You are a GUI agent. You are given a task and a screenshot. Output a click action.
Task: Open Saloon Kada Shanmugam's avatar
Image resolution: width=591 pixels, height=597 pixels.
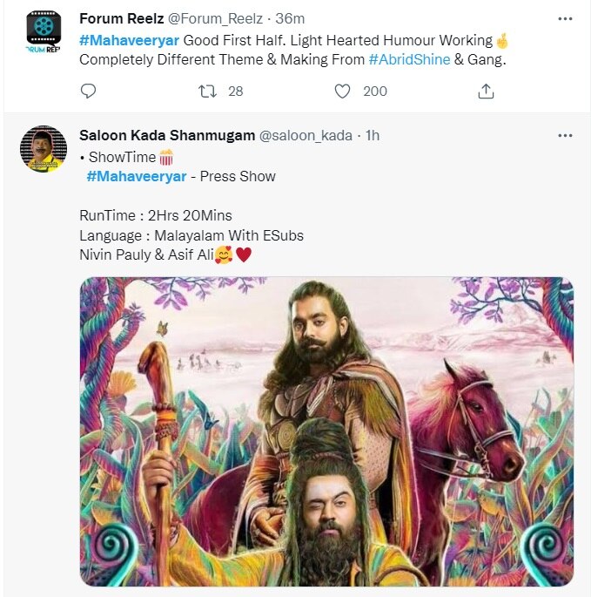[44, 147]
